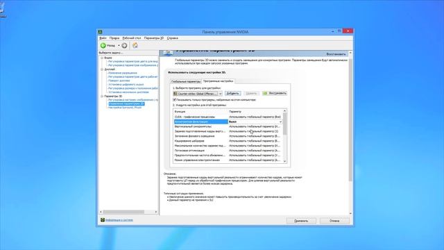Select Установка цифрового аудио in the tree
The image size is (444, 250).
[x=126, y=85]
